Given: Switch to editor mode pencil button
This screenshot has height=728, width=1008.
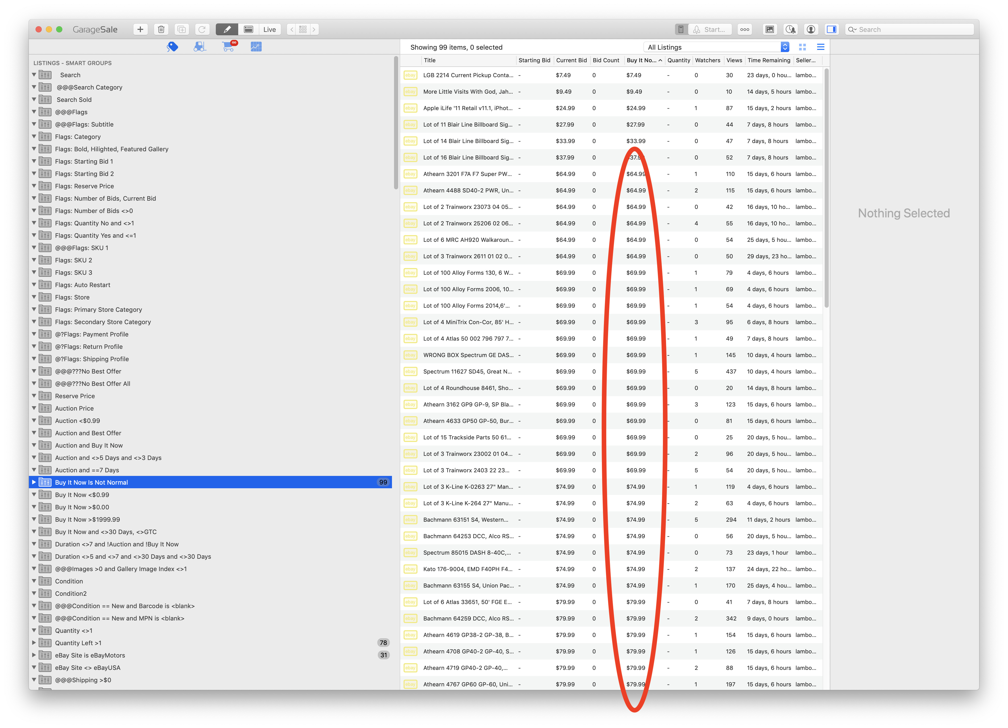Looking at the screenshot, I should click(x=227, y=29).
